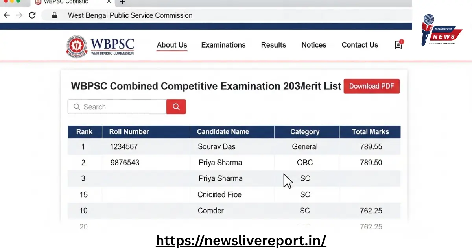Click the red search magnifier button
472x248 pixels.
point(176,106)
